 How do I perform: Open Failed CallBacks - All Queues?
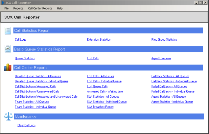click(x=169, y=86)
